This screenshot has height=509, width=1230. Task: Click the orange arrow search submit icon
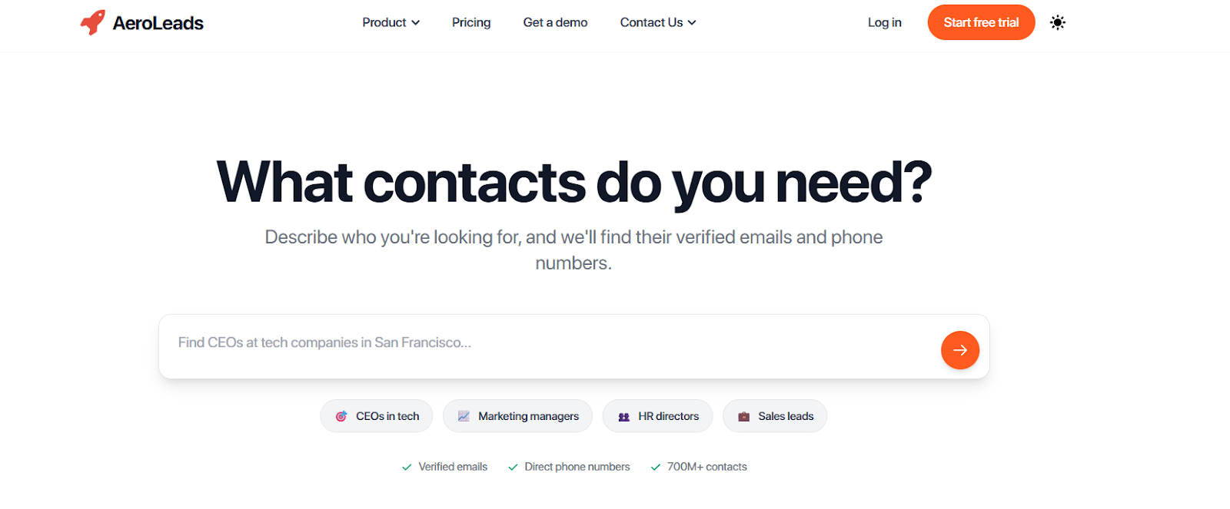click(959, 349)
